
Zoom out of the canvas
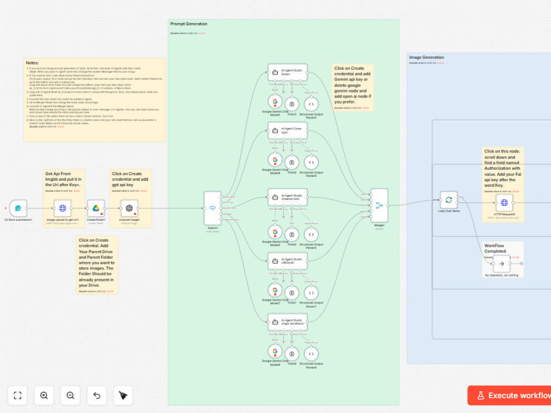tap(71, 395)
